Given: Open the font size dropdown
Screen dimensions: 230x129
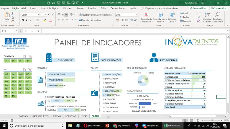Looking at the screenshot, I should 46,15.
